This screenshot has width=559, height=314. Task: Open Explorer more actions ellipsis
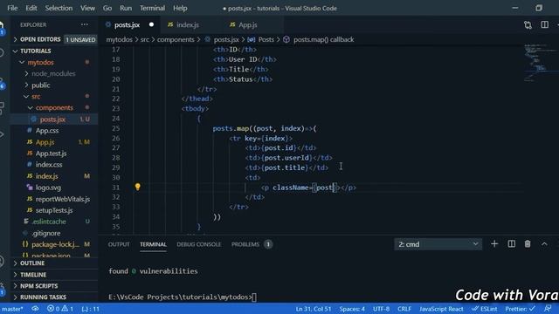click(x=85, y=24)
